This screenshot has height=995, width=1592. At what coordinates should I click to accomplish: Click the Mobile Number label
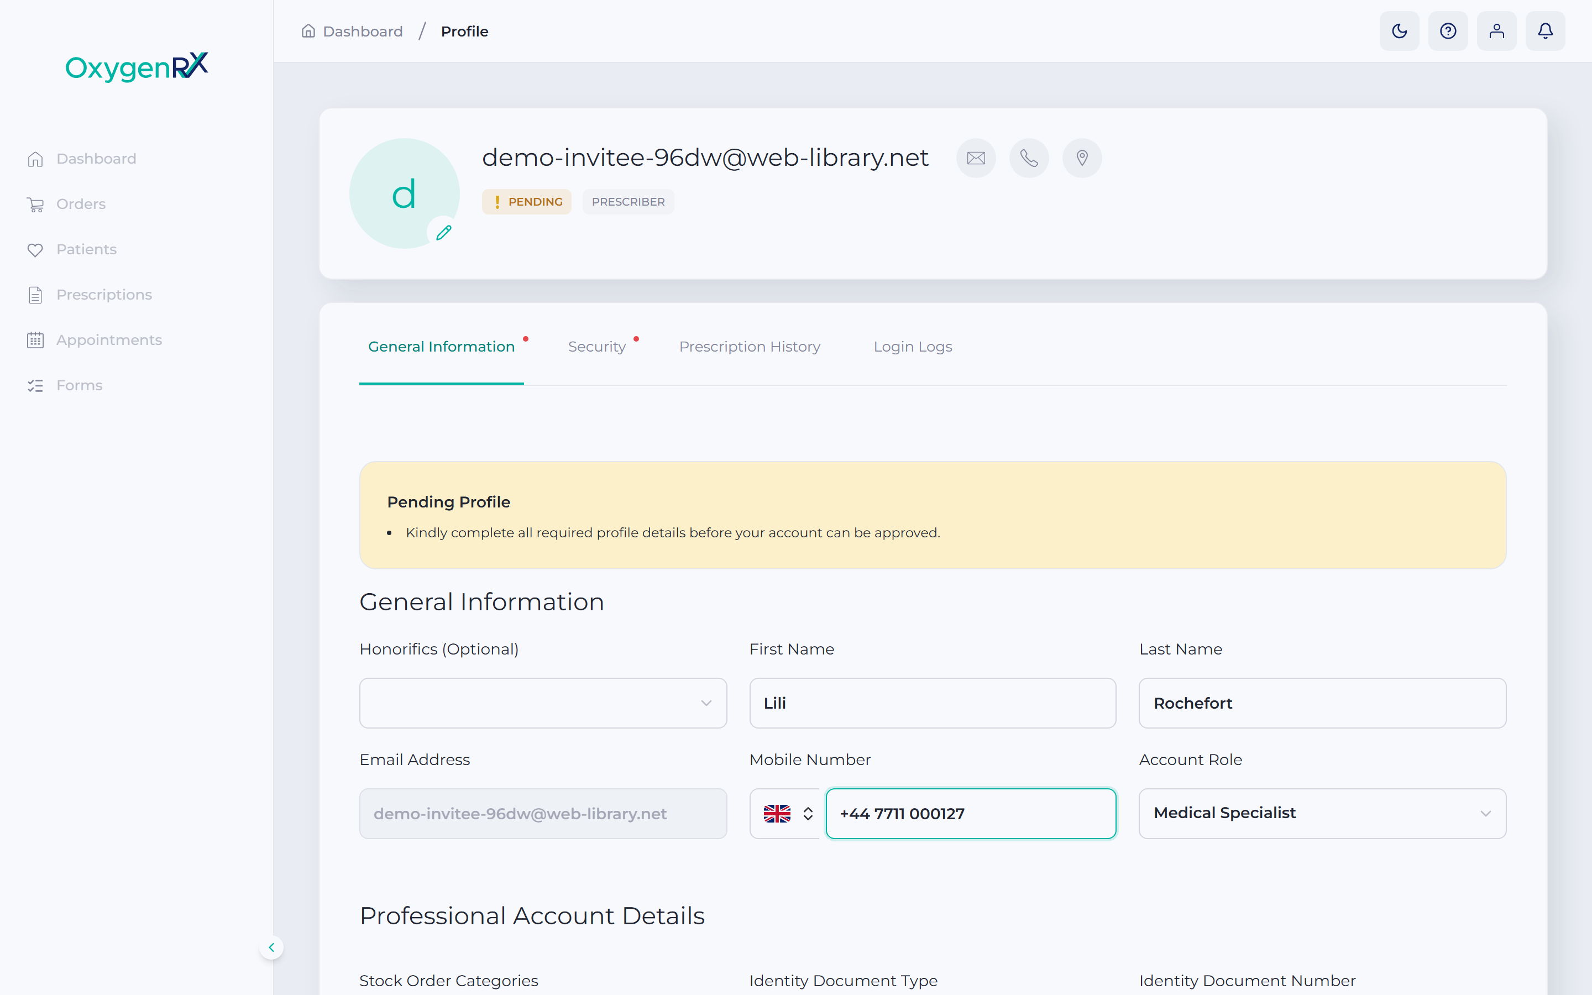tap(810, 760)
